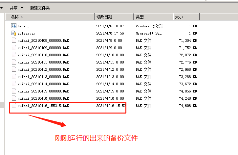
Task: Select file name xuihai_20210414_000000.BAK
Action: [x=43, y=84]
